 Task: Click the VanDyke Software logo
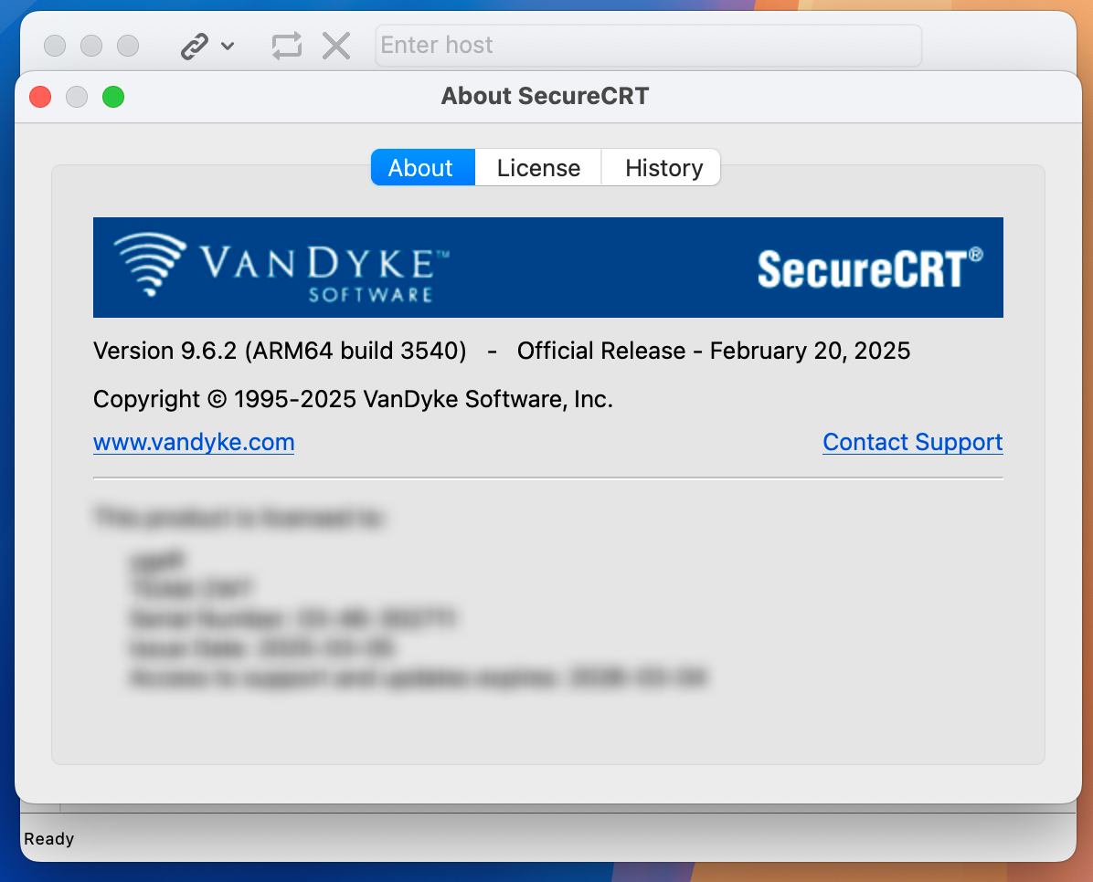click(x=274, y=267)
